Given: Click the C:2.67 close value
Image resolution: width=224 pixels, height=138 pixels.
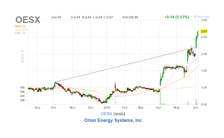Looking at the screenshot, I should tap(108, 17).
